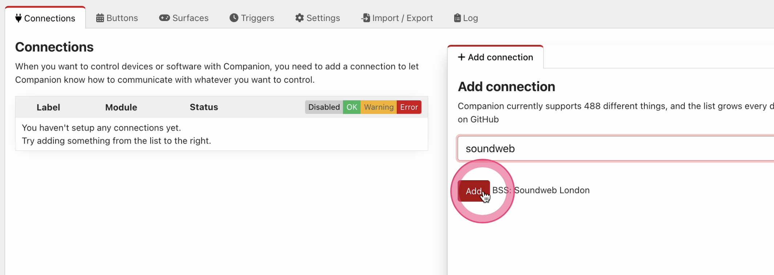Screen dimensions: 774x275
Task: Toggle the Disabled status filter
Action: coord(324,107)
